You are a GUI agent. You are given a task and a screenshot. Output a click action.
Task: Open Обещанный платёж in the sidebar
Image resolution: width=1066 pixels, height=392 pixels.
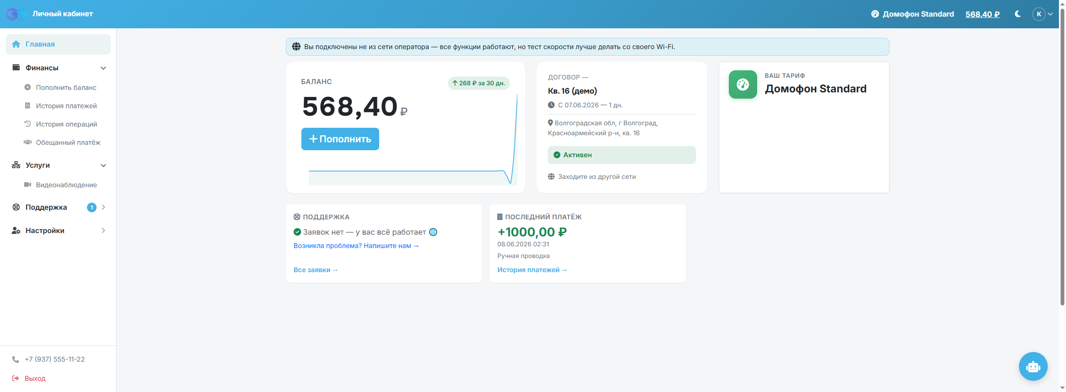[68, 142]
